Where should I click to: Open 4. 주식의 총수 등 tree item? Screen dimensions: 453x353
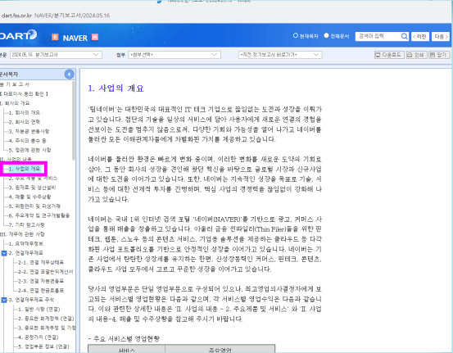point(28,141)
